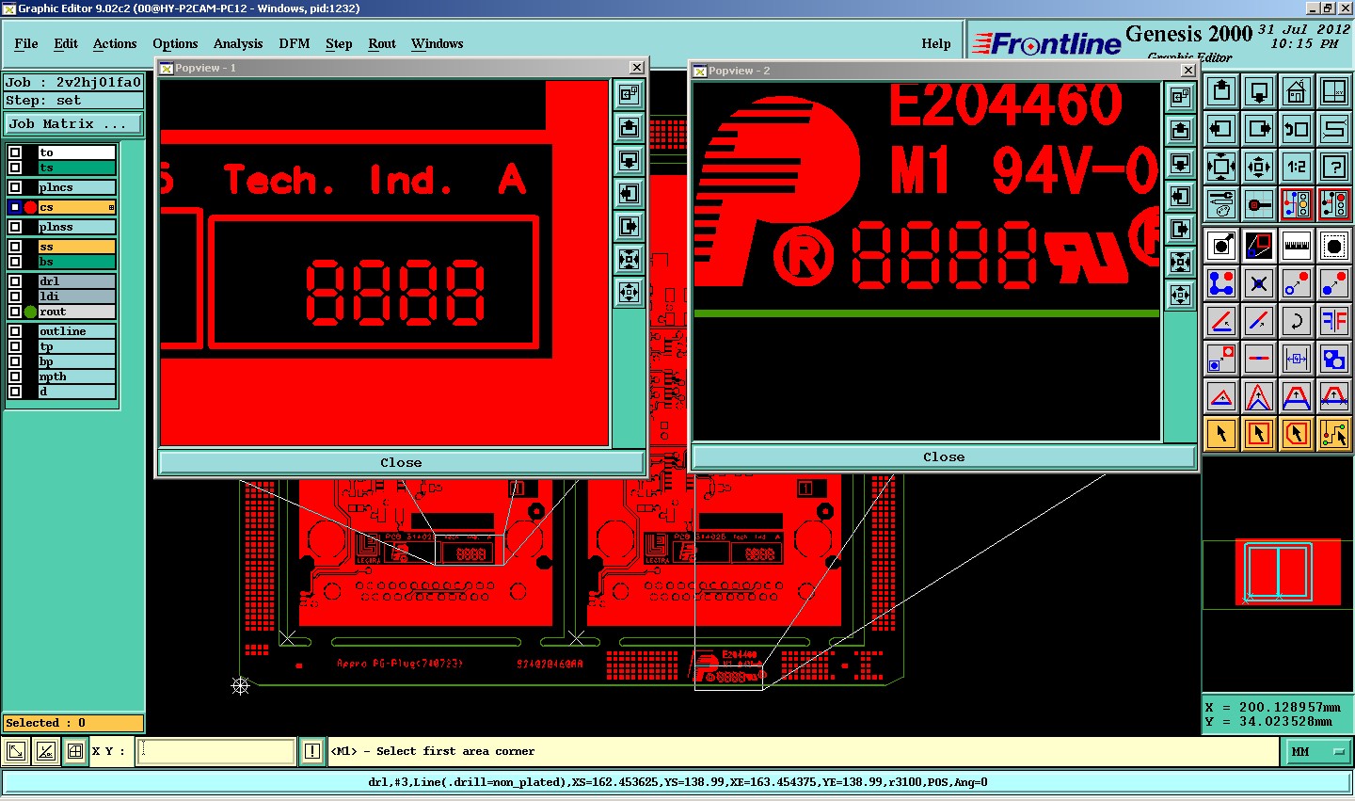
Task: Open the Rout menu
Action: [382, 43]
